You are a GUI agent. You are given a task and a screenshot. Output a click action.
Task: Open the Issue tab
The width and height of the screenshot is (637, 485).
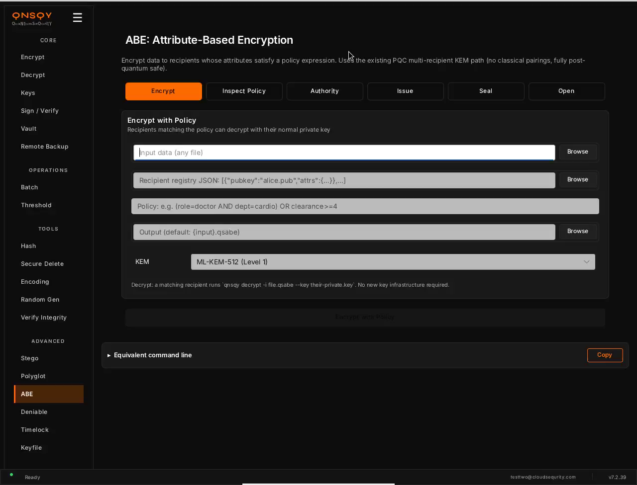405,91
